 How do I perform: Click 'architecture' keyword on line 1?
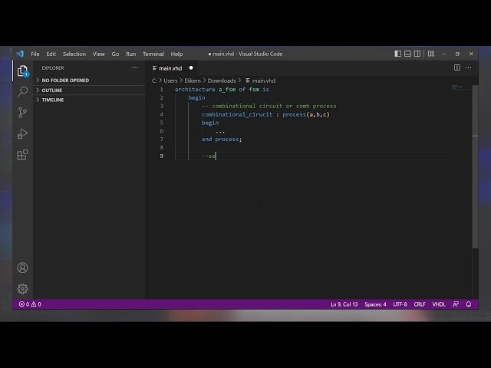tap(195, 90)
